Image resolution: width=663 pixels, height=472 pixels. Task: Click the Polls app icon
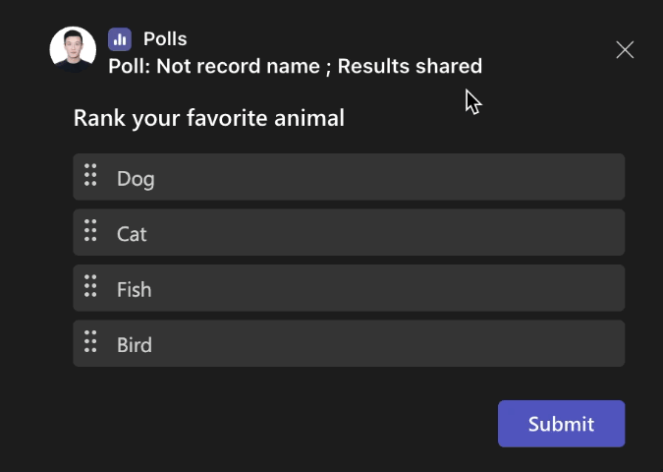coord(120,39)
